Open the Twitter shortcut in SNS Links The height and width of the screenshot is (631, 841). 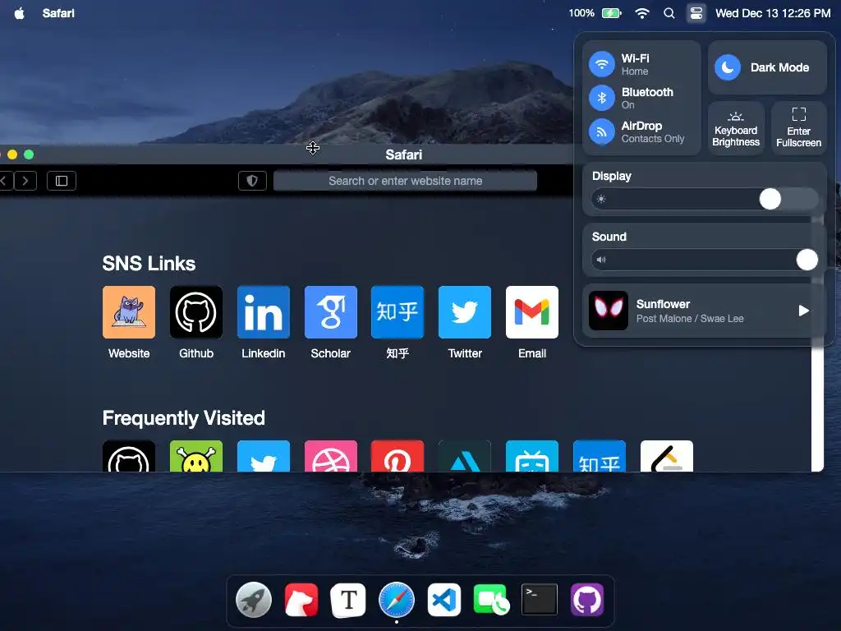point(465,312)
